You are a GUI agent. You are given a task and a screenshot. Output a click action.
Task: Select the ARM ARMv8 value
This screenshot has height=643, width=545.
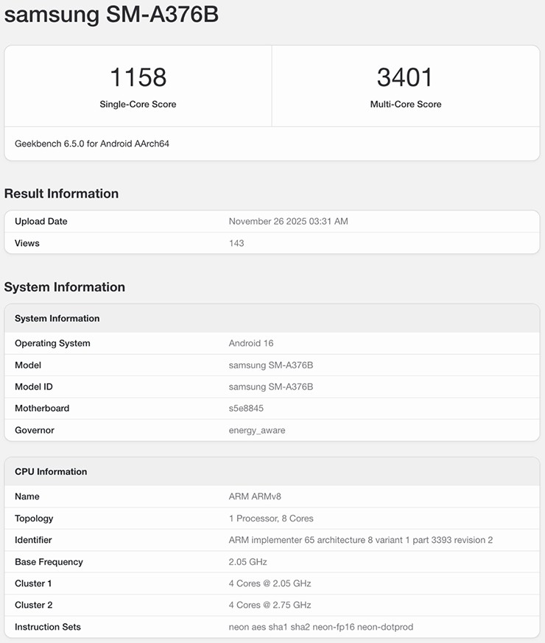pyautogui.click(x=255, y=496)
